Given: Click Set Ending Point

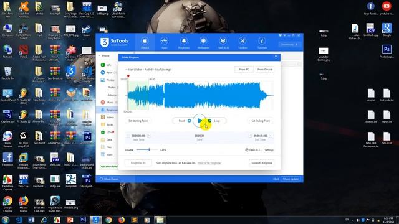Looking at the screenshot, I should 261,121.
